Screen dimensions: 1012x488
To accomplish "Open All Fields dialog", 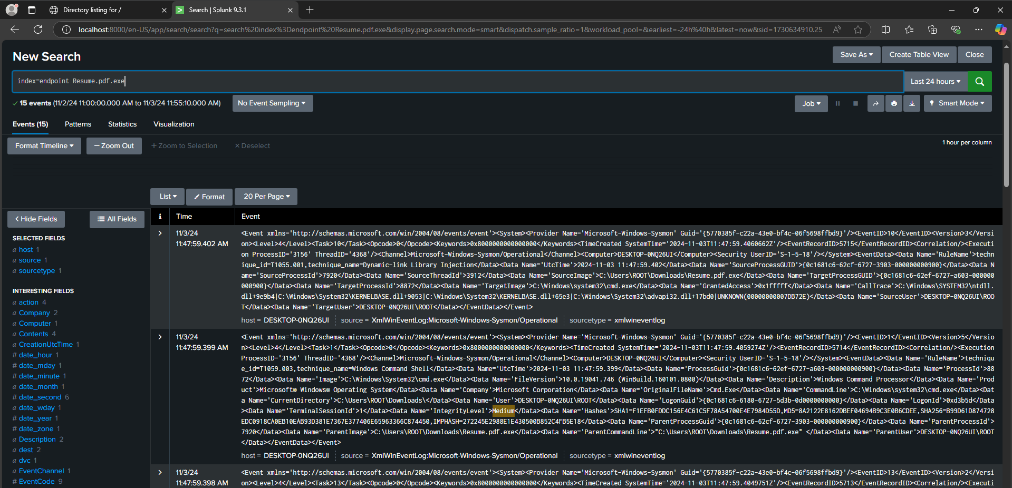I will coord(117,219).
